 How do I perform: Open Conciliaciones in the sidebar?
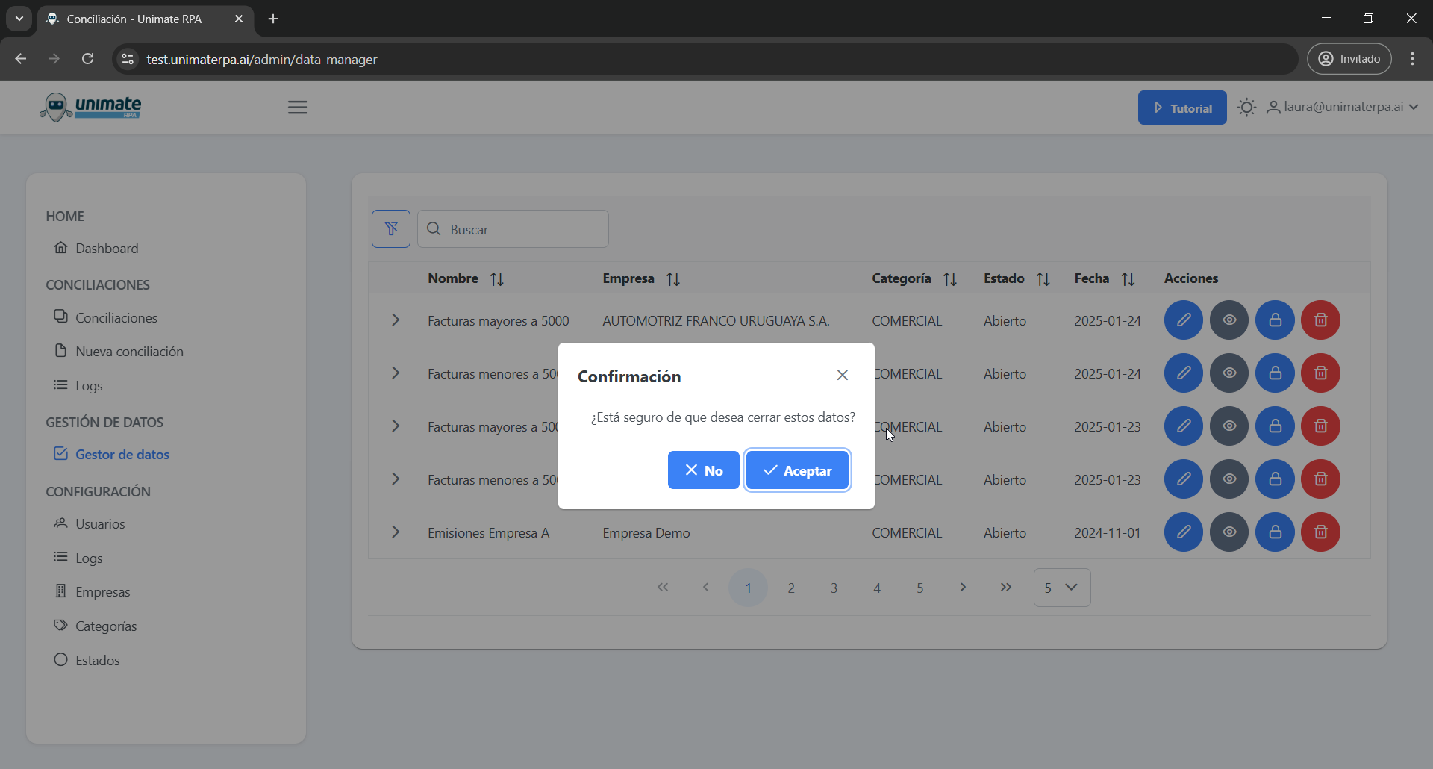pyautogui.click(x=106, y=317)
